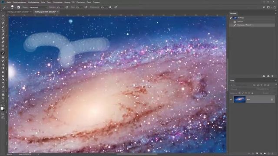This screenshot has height=156, width=278.
Task: Select the Horizontal Type tool
Action: pos(3,83)
